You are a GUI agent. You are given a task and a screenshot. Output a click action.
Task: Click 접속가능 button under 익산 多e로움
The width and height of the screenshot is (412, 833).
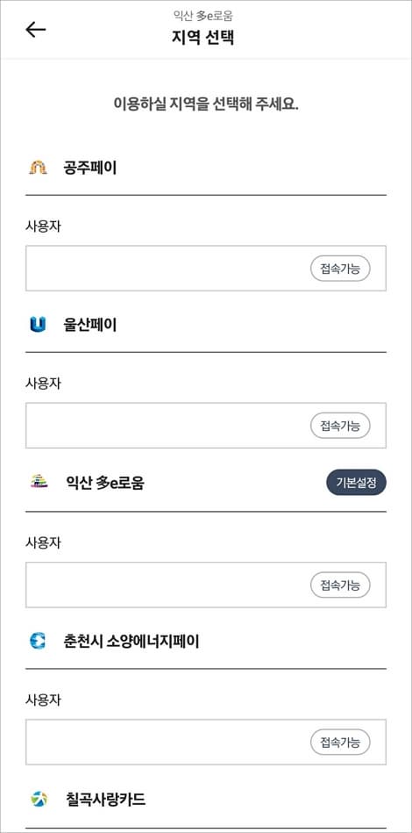click(x=340, y=585)
